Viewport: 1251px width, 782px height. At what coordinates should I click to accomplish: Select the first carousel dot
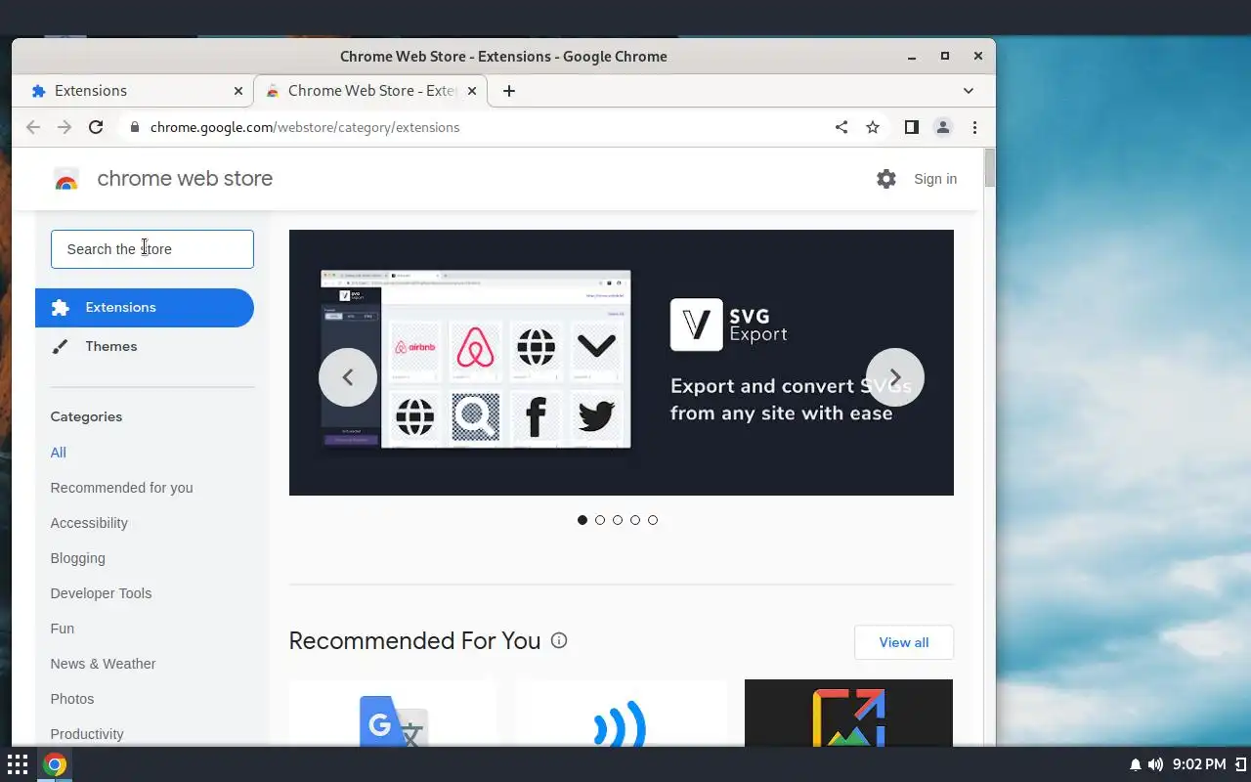[x=582, y=520]
